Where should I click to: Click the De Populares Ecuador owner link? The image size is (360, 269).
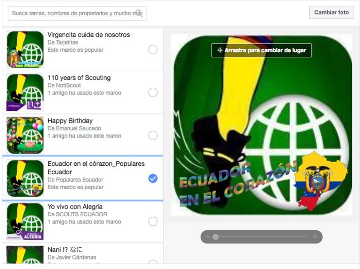(75, 180)
